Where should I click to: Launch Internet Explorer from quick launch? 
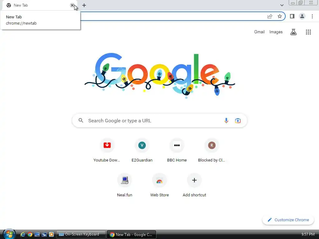tap(22, 234)
